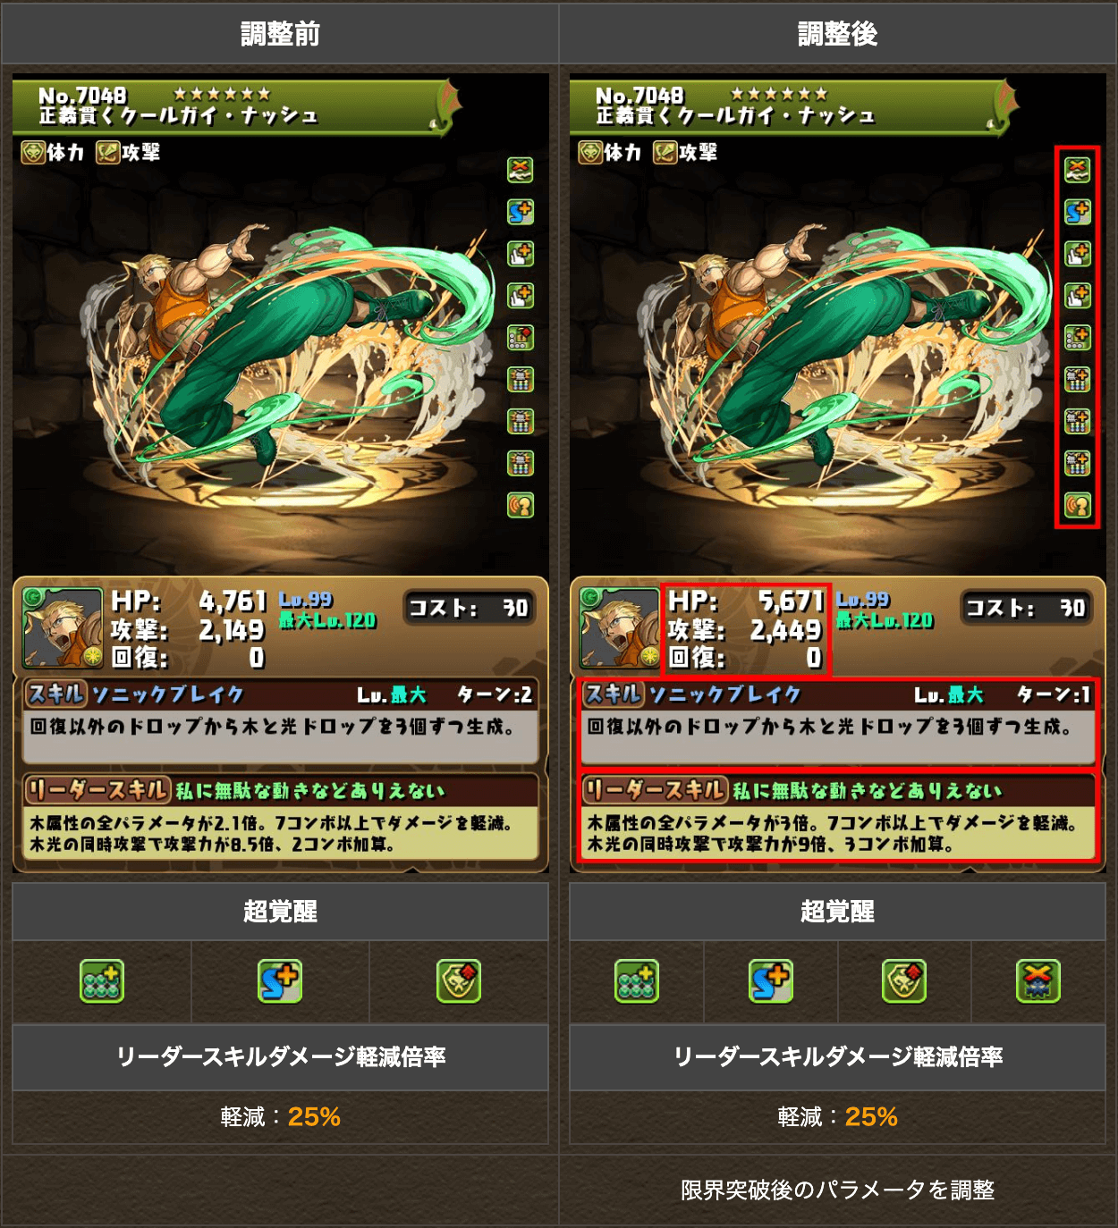Screen dimensions: 1118x1228
Task: Click the 軽減:25% value under 調整前
Action: pyautogui.click(x=280, y=1117)
